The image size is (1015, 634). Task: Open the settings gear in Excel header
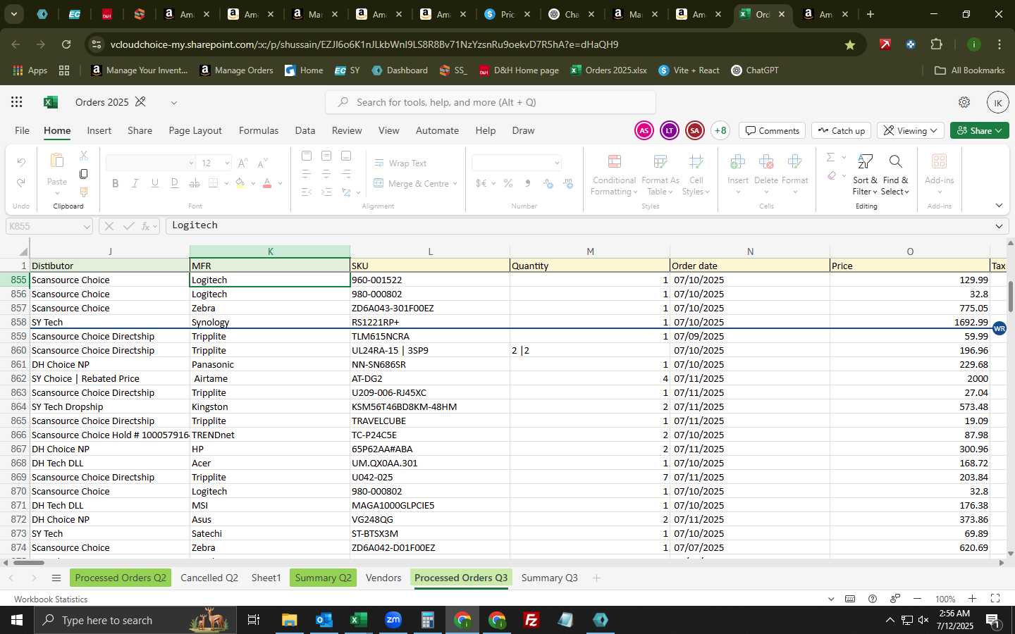click(964, 102)
